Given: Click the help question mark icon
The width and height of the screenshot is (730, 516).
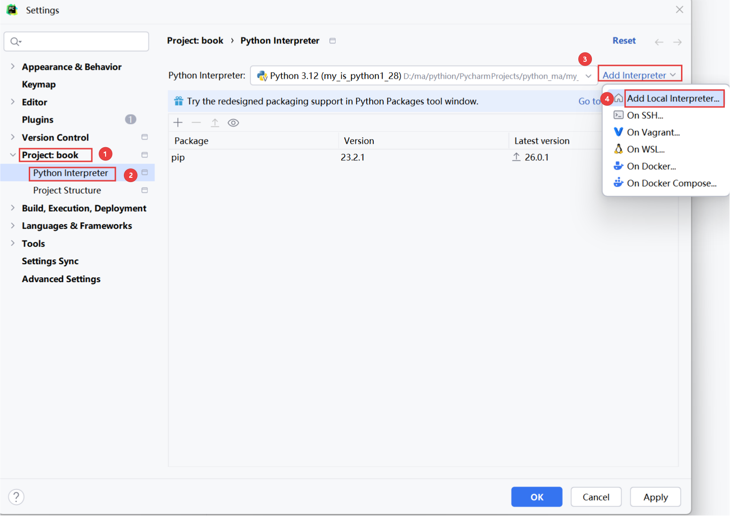Looking at the screenshot, I should click(x=16, y=497).
